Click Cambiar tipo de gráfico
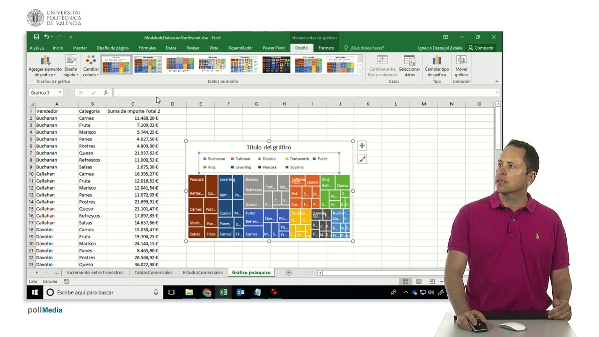The image size is (599, 337). coord(437,66)
